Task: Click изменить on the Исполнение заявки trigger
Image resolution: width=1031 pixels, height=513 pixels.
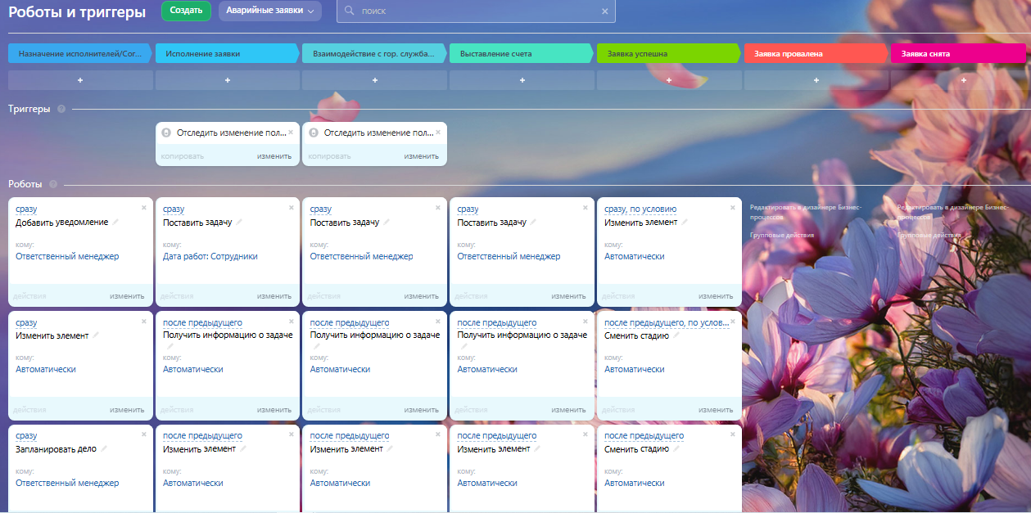Action: point(274,156)
